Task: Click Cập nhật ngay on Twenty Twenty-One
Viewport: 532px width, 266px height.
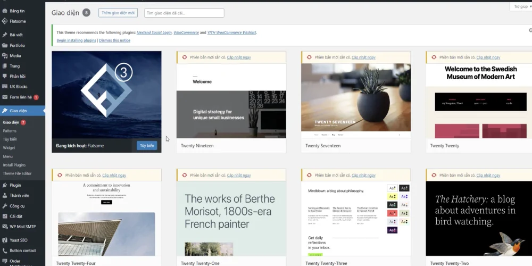Action: pos(239,176)
